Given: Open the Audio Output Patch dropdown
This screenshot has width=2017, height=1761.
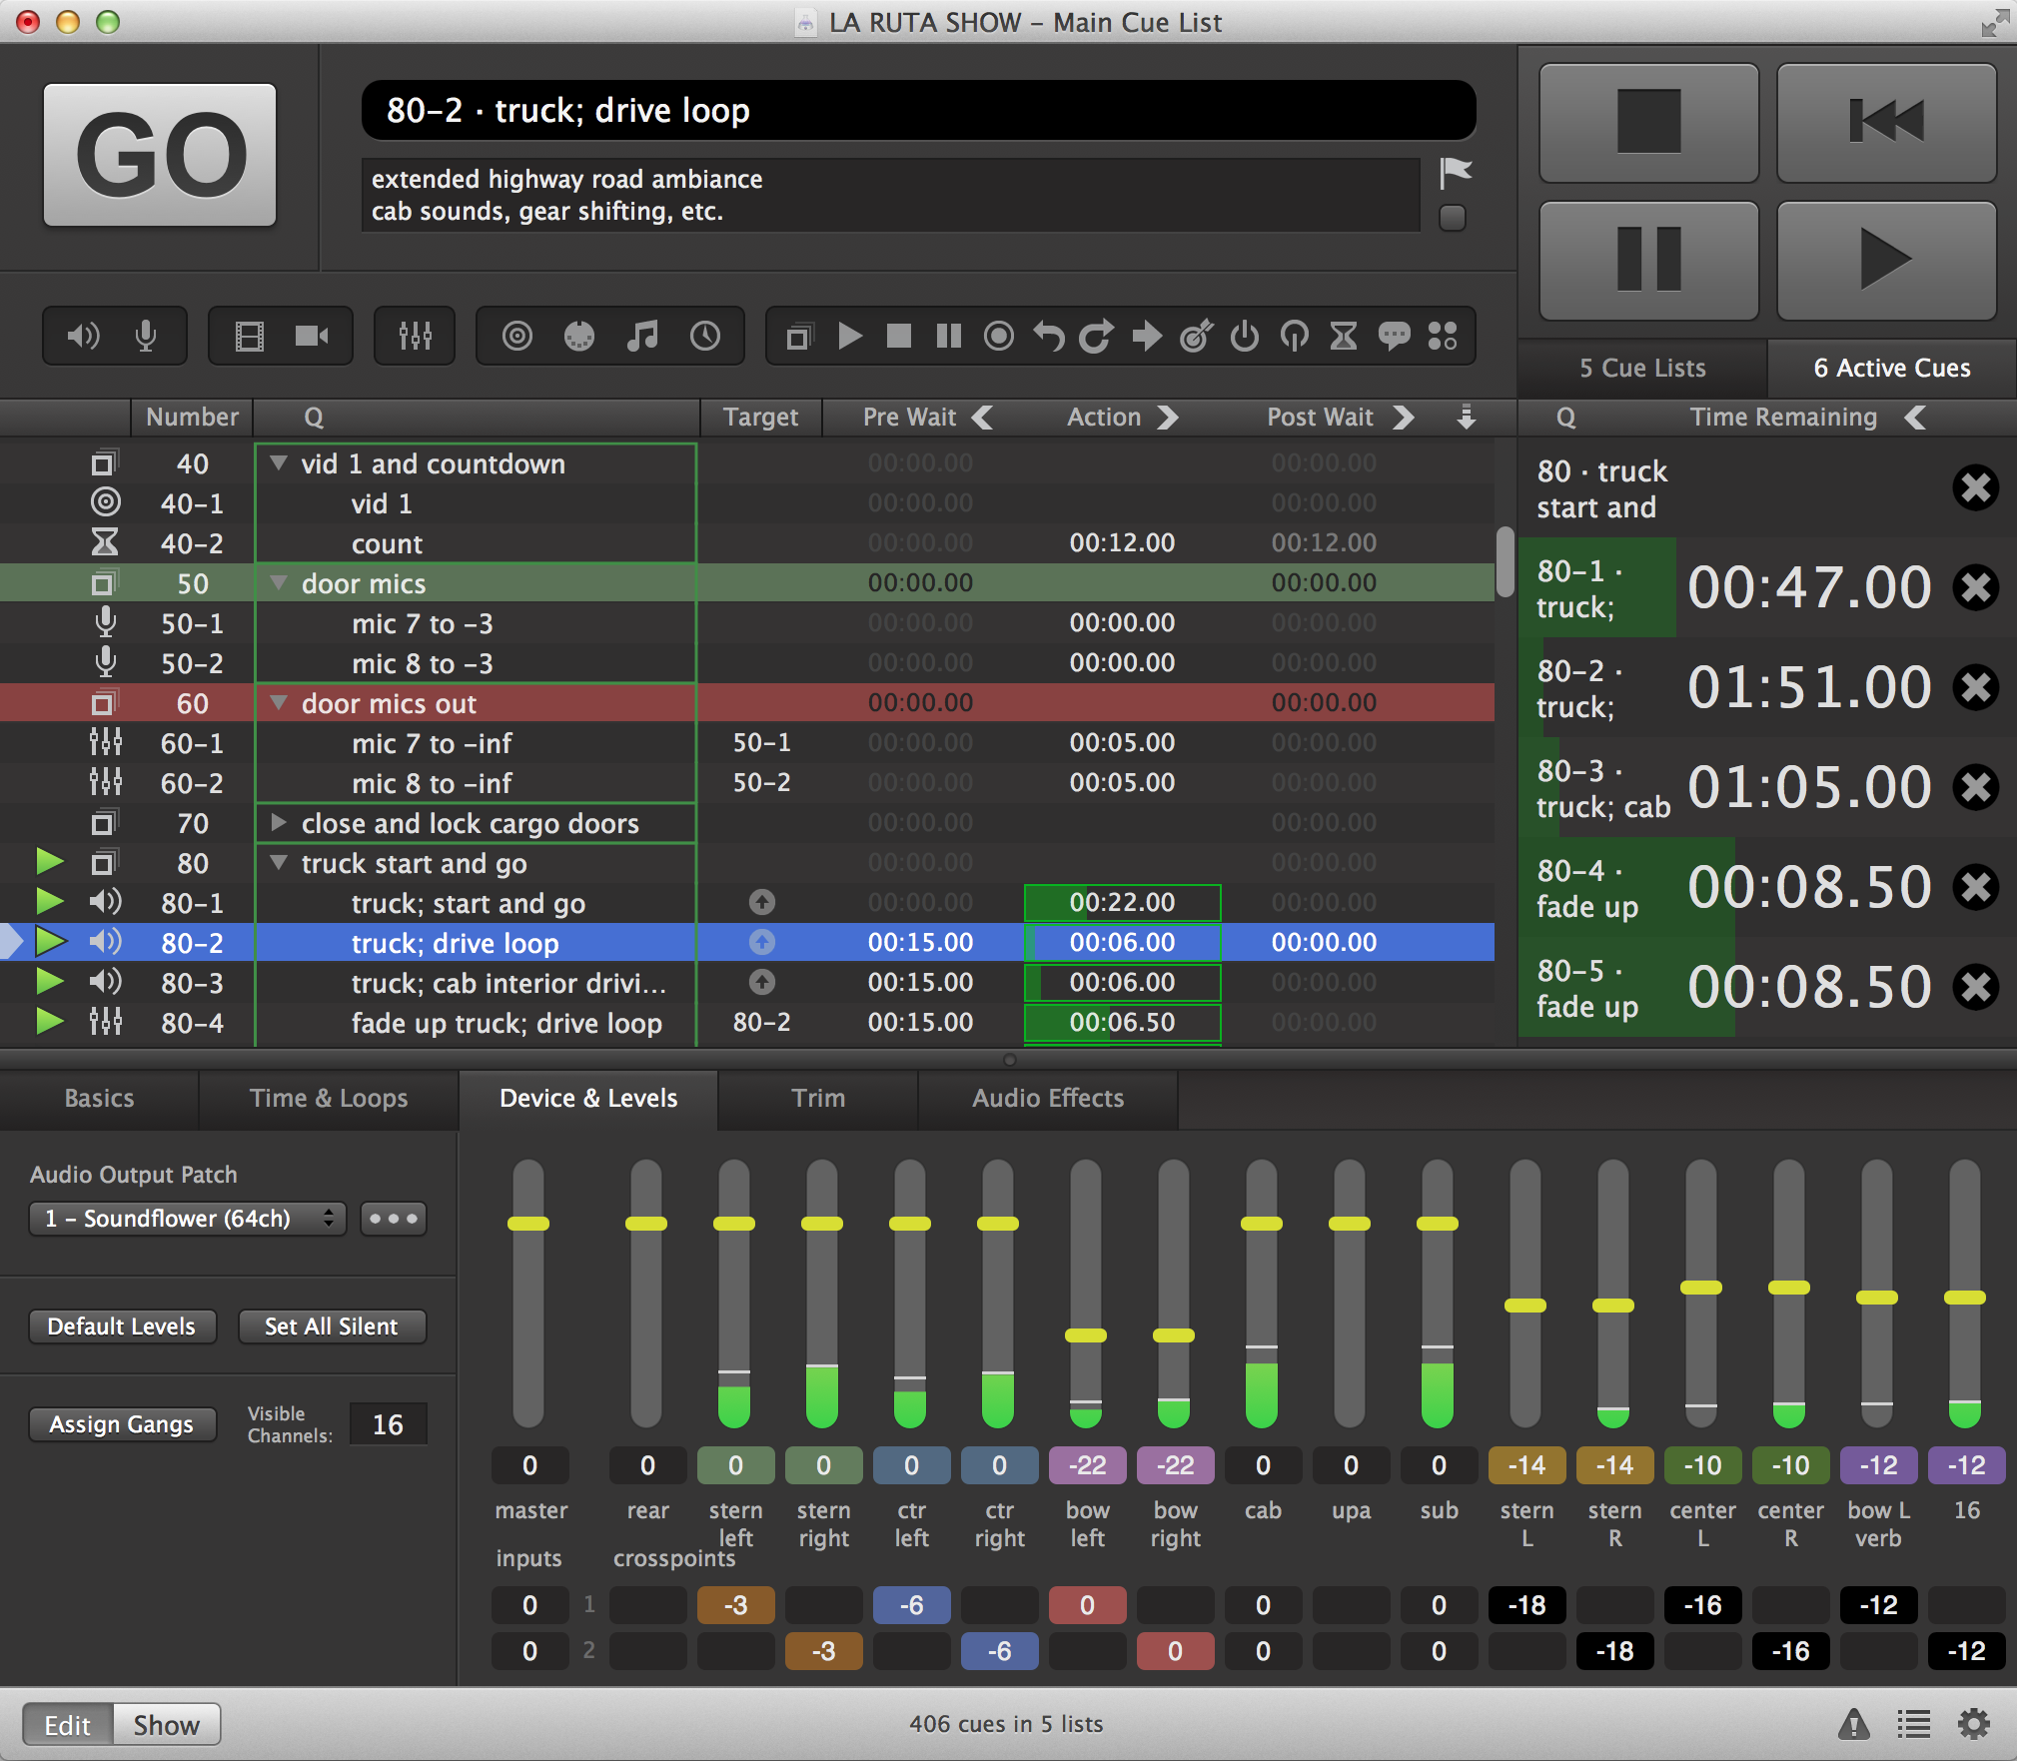Looking at the screenshot, I should point(187,1218).
